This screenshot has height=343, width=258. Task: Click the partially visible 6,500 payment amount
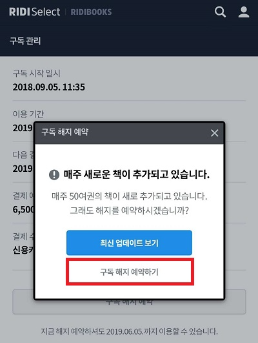tap(23, 209)
